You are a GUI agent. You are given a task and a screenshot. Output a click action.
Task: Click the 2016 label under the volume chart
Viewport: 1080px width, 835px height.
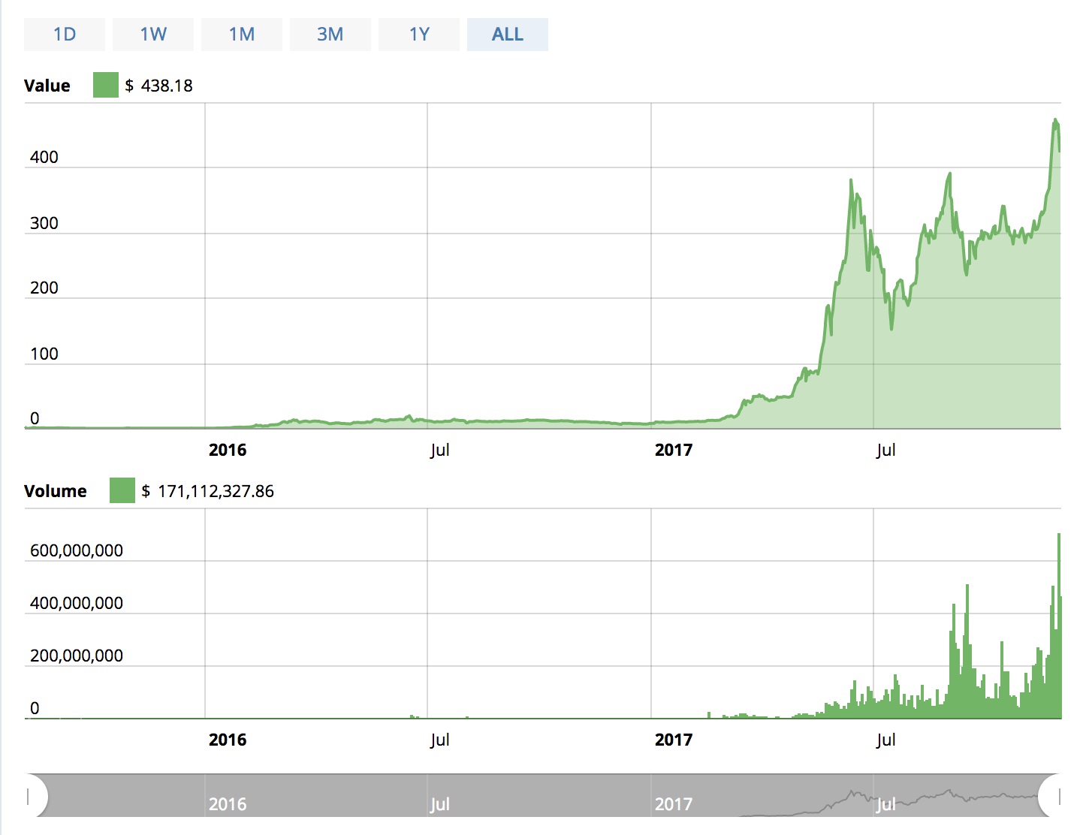pyautogui.click(x=228, y=740)
